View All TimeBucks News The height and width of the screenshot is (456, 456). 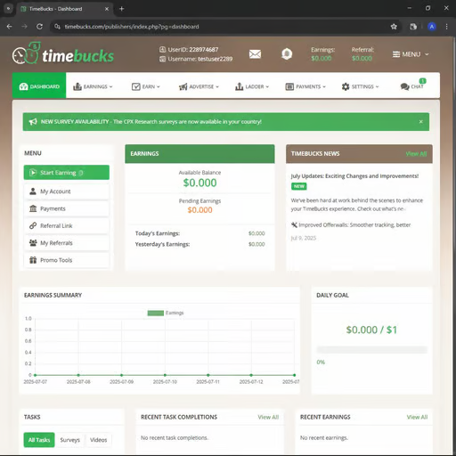click(416, 153)
